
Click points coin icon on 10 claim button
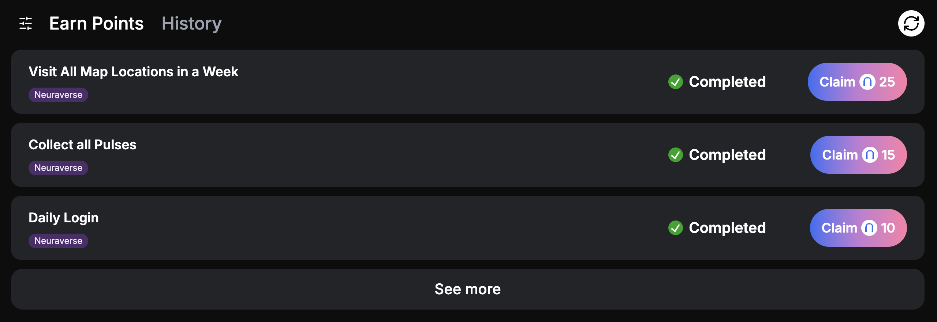tap(869, 228)
